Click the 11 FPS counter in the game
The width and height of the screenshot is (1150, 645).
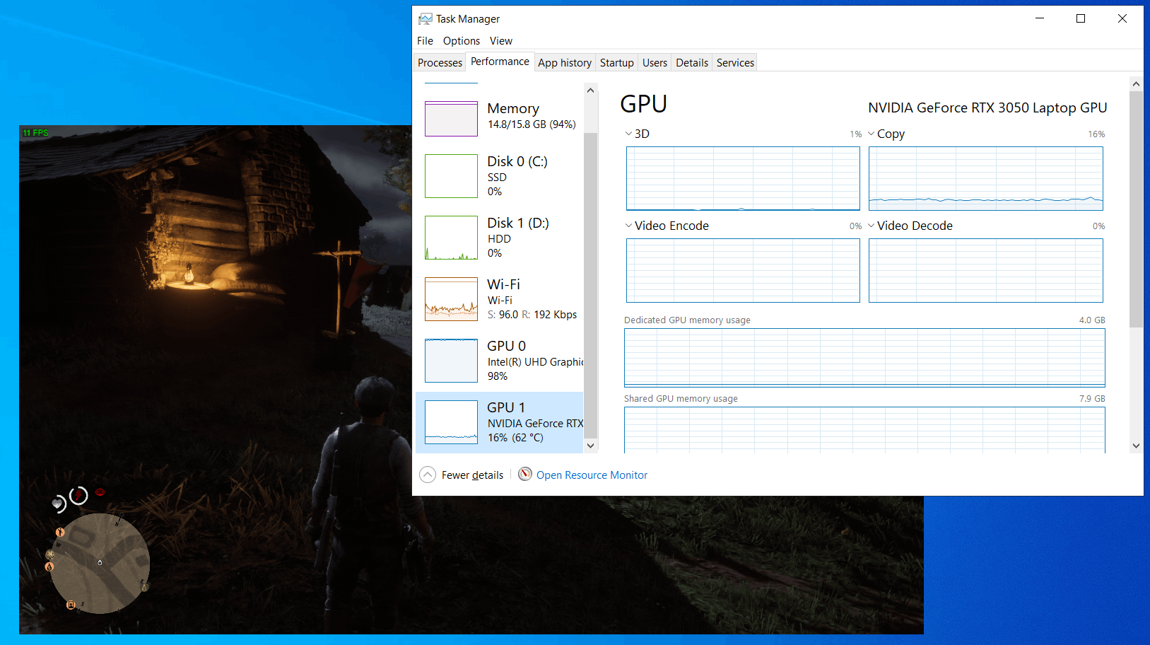point(35,133)
